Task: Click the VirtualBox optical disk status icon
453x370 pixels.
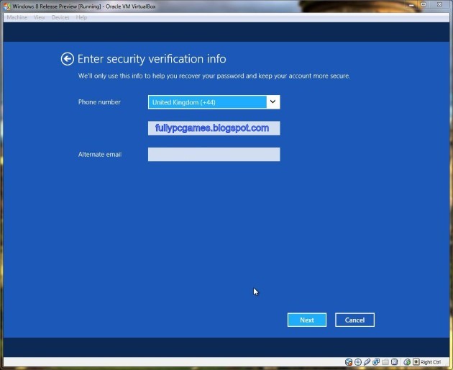Action: click(x=358, y=362)
